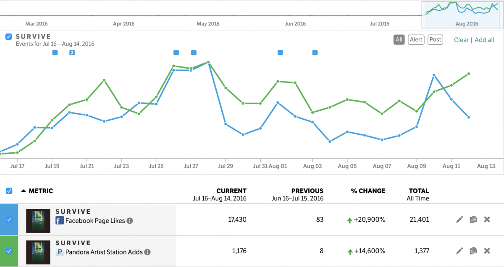
Task: Click the Add all link
Action: click(484, 40)
